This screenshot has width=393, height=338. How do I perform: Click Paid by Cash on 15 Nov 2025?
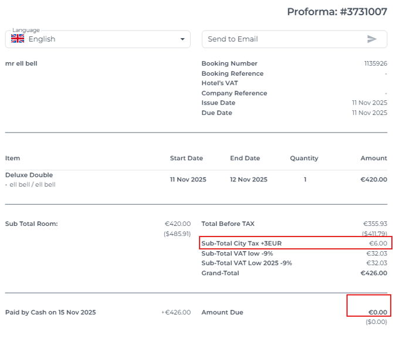(50, 312)
